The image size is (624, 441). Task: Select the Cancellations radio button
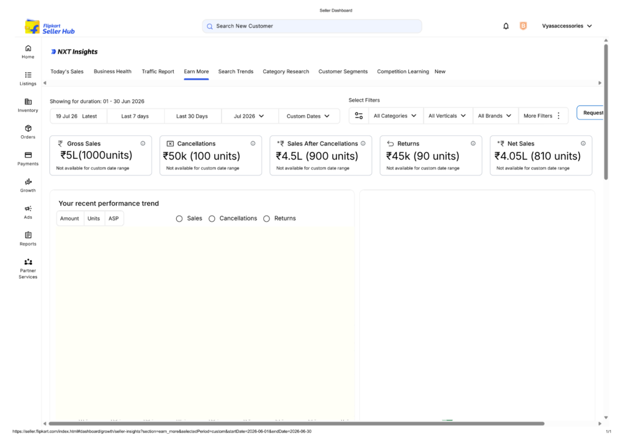212,219
